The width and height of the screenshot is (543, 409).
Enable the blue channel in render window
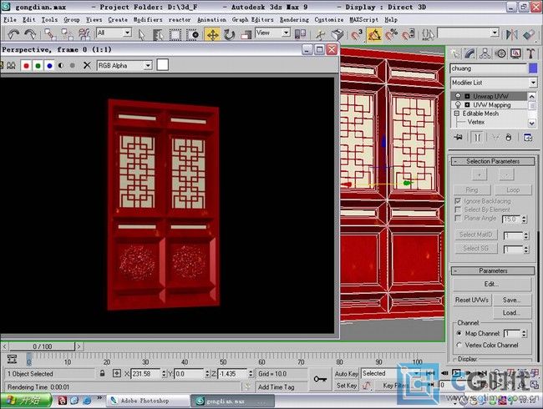[49, 65]
